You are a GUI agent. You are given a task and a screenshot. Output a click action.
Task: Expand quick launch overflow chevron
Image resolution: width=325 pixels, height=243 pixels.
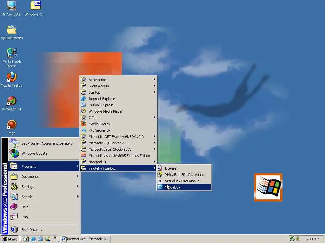click(55, 238)
